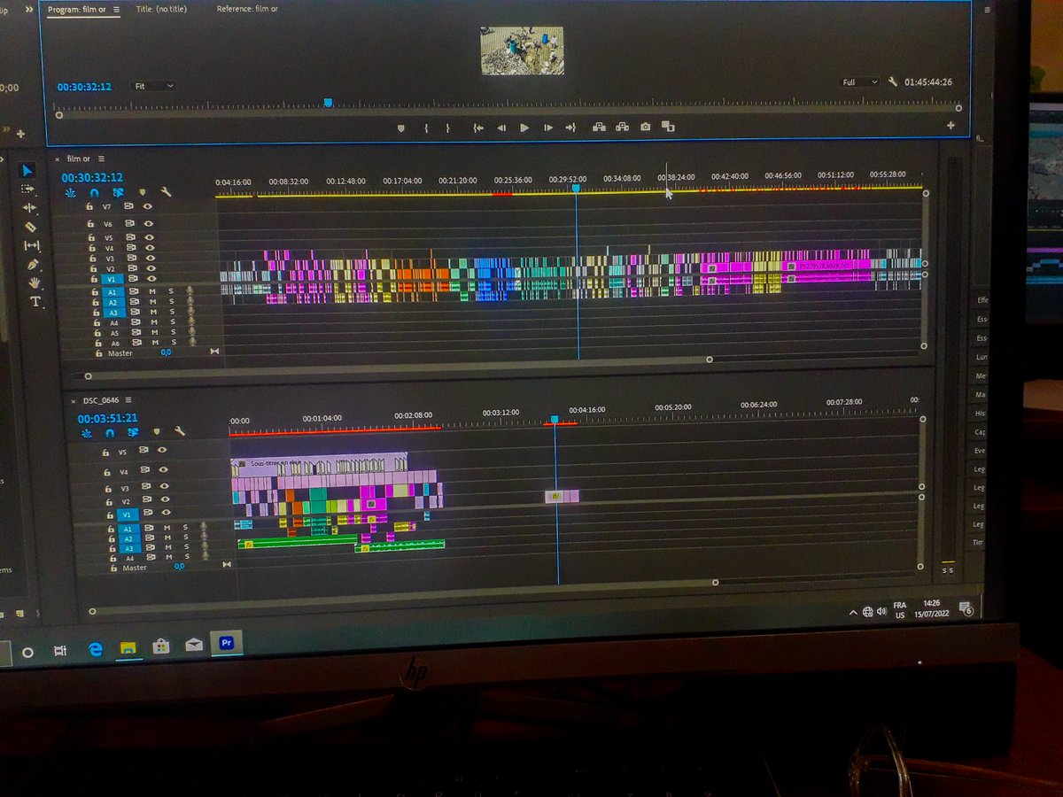1063x797 pixels.
Task: Step forward one frame
Action: click(548, 128)
